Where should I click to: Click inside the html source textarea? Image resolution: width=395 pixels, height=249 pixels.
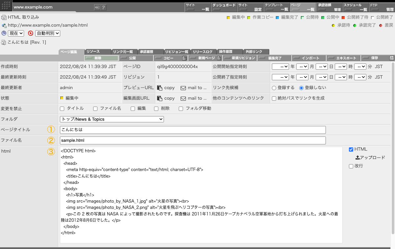point(201,195)
